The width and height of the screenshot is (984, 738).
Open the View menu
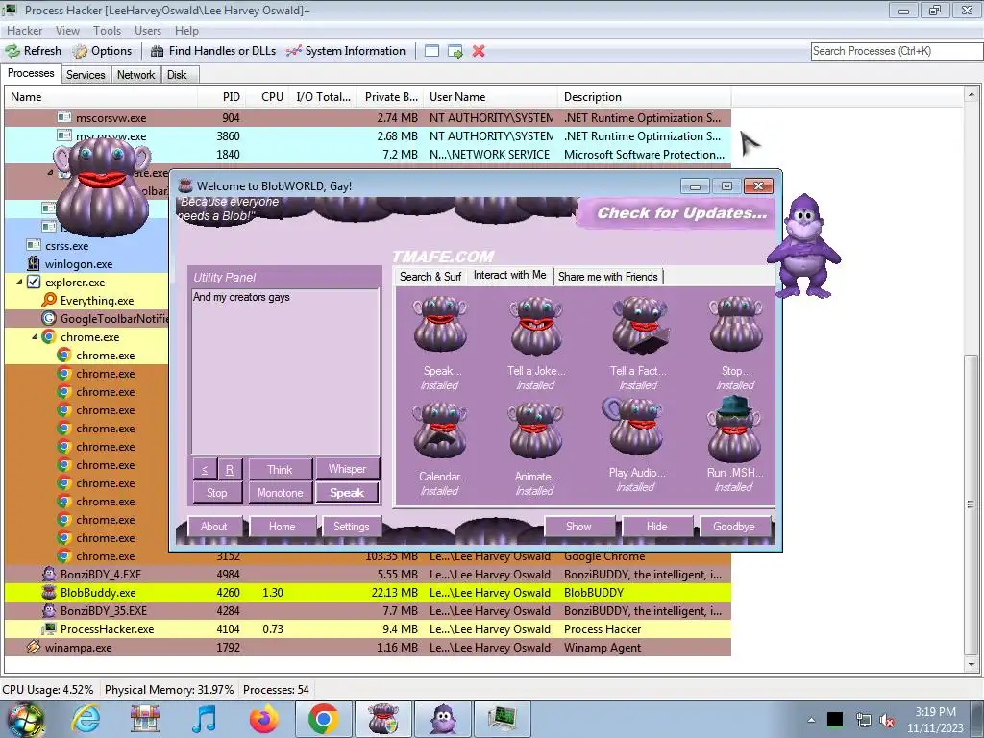(67, 30)
